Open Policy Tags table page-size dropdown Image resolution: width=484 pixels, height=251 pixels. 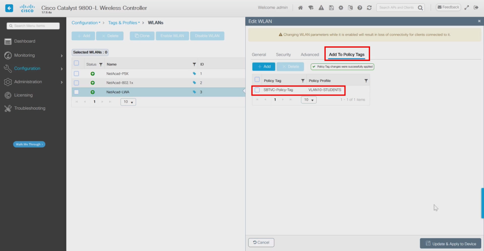(309, 100)
